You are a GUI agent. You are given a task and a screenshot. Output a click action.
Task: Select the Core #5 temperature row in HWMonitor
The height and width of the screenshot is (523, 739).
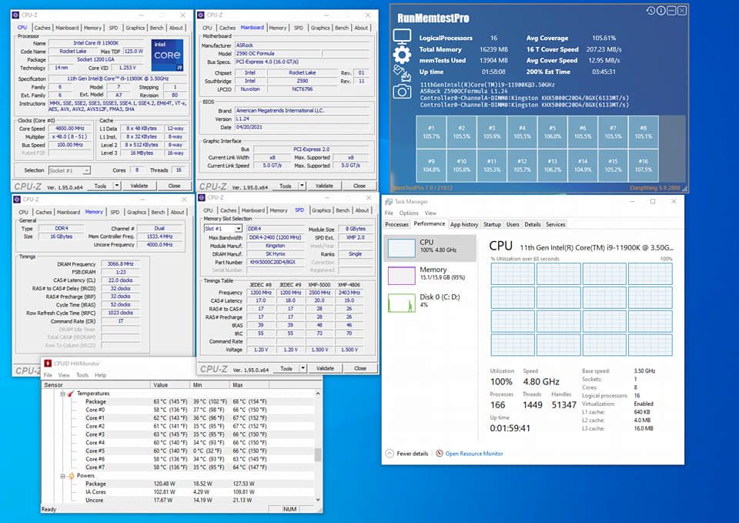point(178,451)
